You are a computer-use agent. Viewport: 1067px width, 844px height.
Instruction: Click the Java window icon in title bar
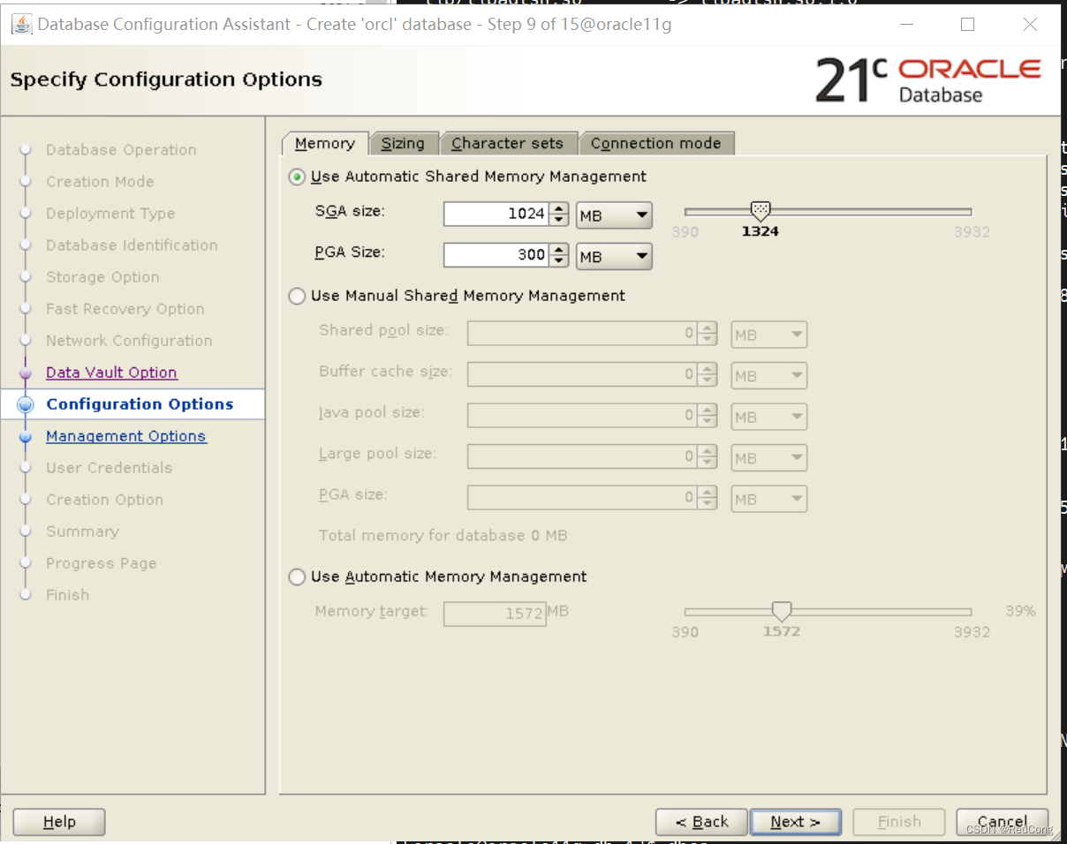[22, 24]
